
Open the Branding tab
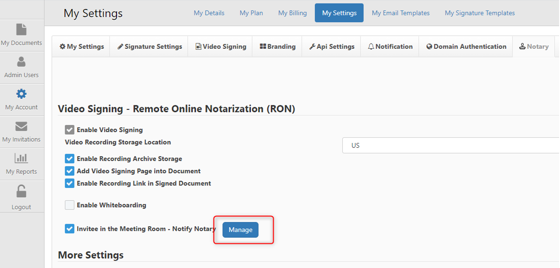277,47
